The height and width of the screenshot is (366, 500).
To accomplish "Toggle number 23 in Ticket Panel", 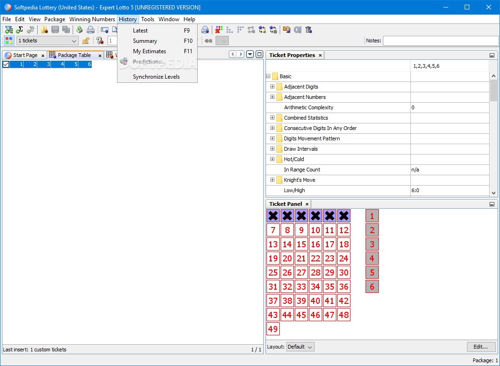I will pyautogui.click(x=330, y=258).
